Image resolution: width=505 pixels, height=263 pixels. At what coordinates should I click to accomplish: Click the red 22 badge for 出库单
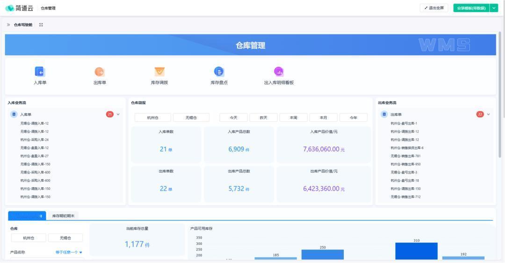click(x=480, y=114)
